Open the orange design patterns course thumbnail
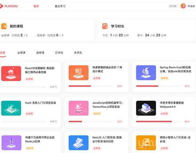Image resolution: width=196 pixels, height=153 pixels. (78, 73)
